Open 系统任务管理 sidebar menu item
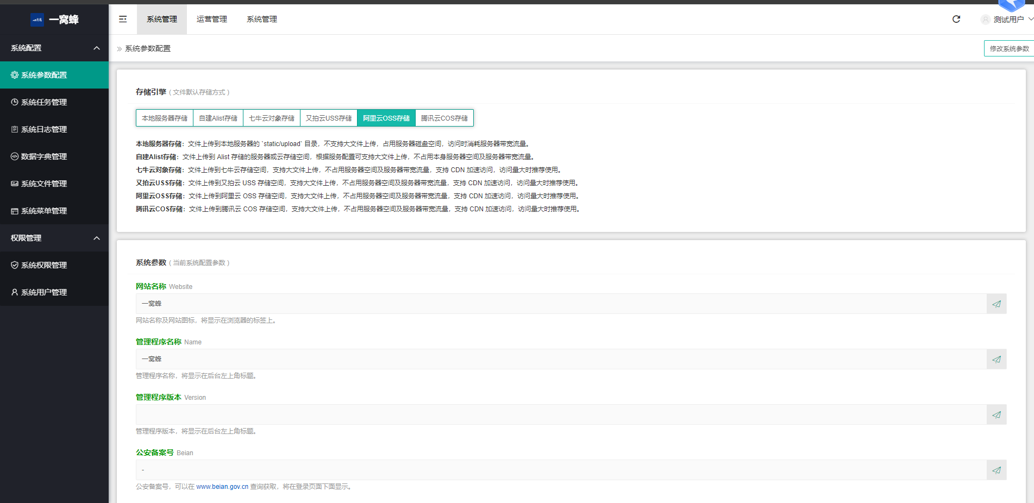The image size is (1034, 503). [54, 102]
